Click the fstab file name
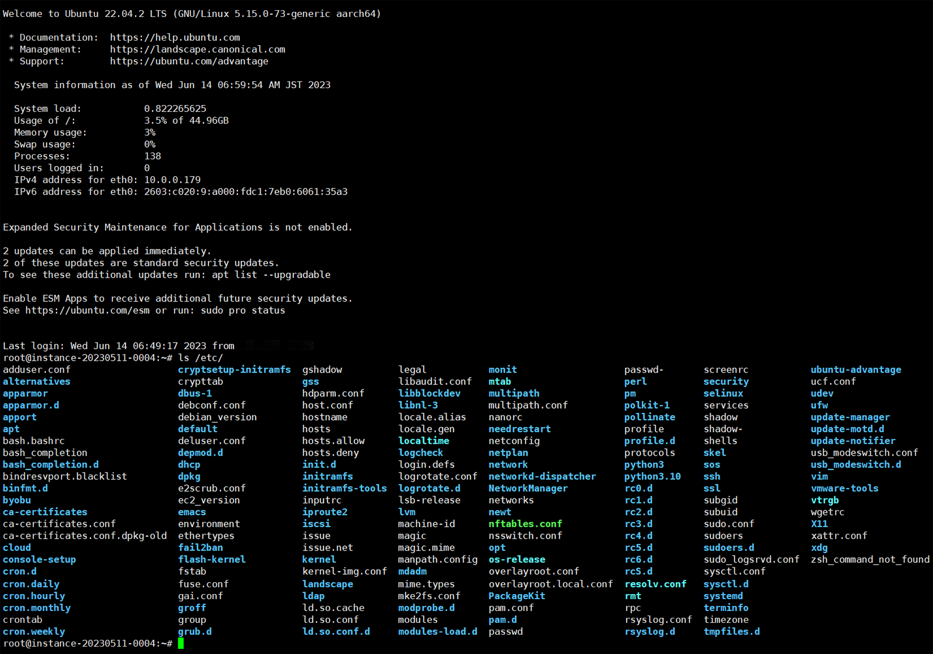 coord(192,571)
